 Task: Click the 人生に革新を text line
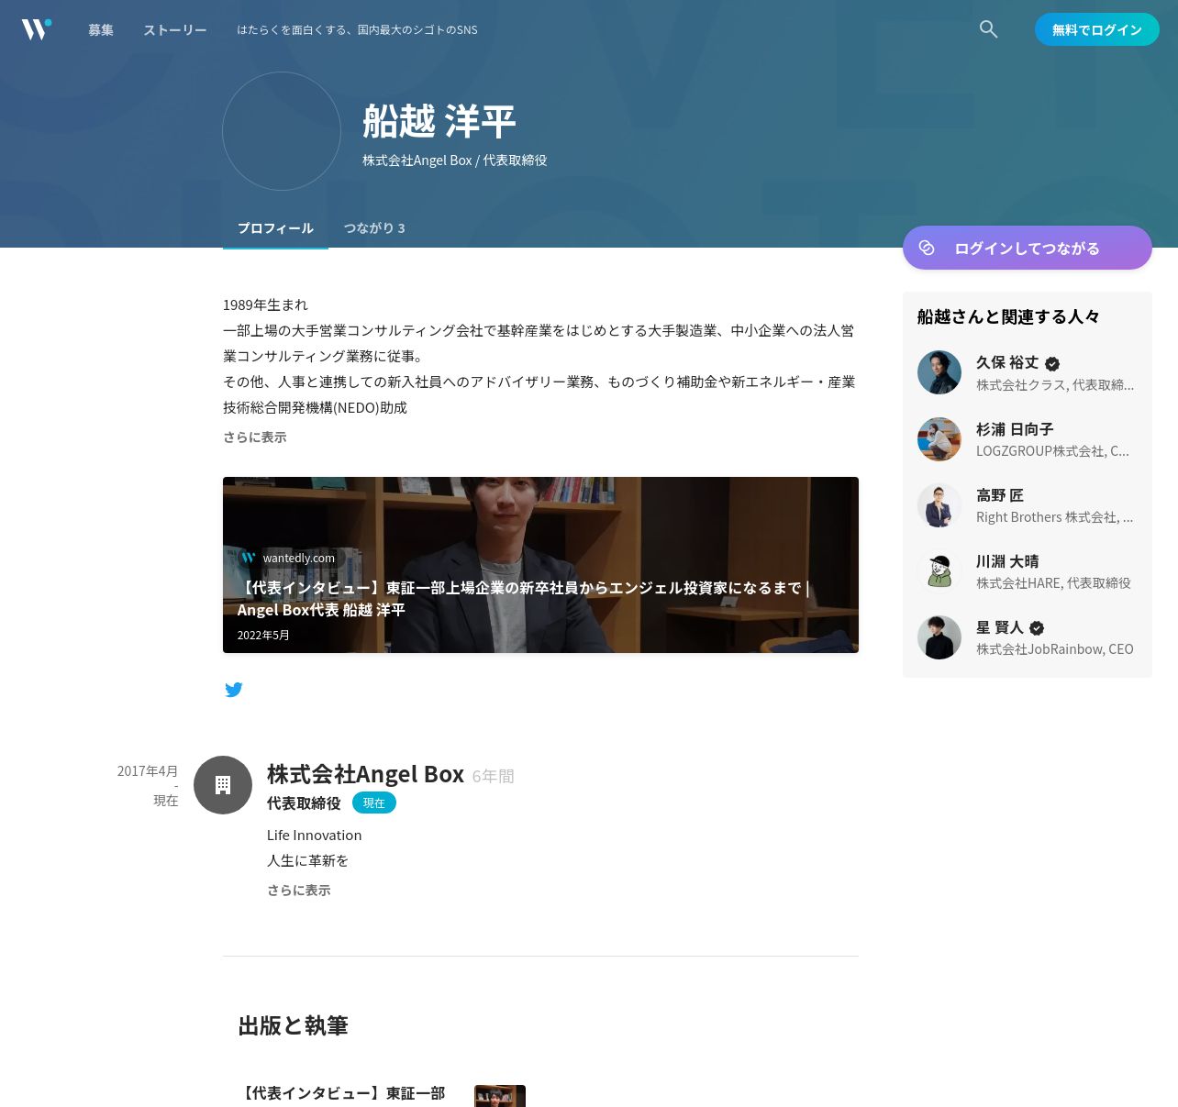click(x=307, y=861)
